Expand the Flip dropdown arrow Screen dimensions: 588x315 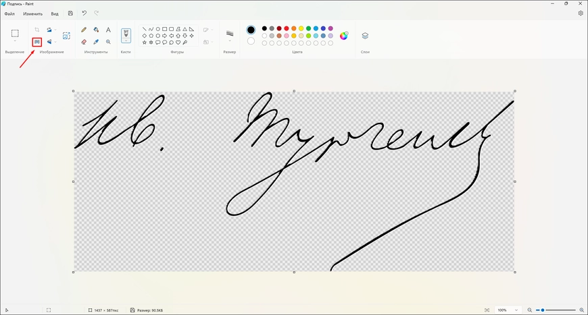55,42
